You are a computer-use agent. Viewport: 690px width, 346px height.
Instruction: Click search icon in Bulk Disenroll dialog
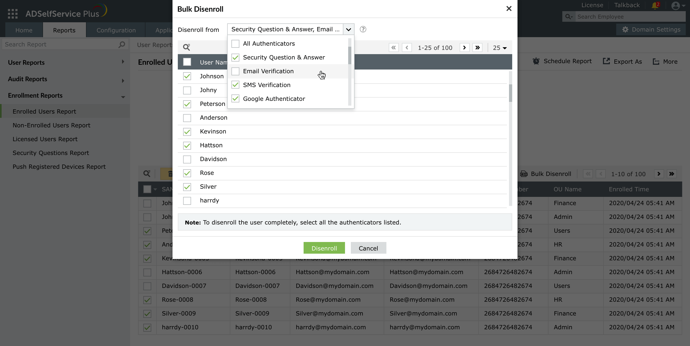click(186, 47)
